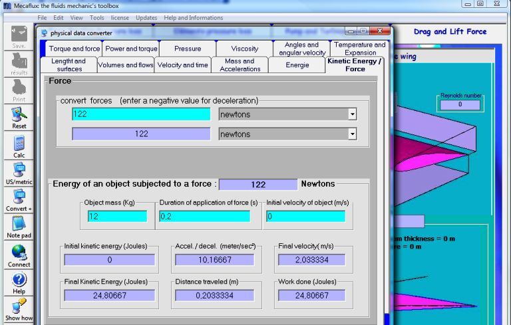Viewport: 511px width, 325px height.
Task: Click the physical data converter window icon
Action: (44, 33)
